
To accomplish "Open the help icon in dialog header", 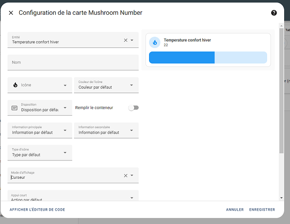I will point(274,13).
